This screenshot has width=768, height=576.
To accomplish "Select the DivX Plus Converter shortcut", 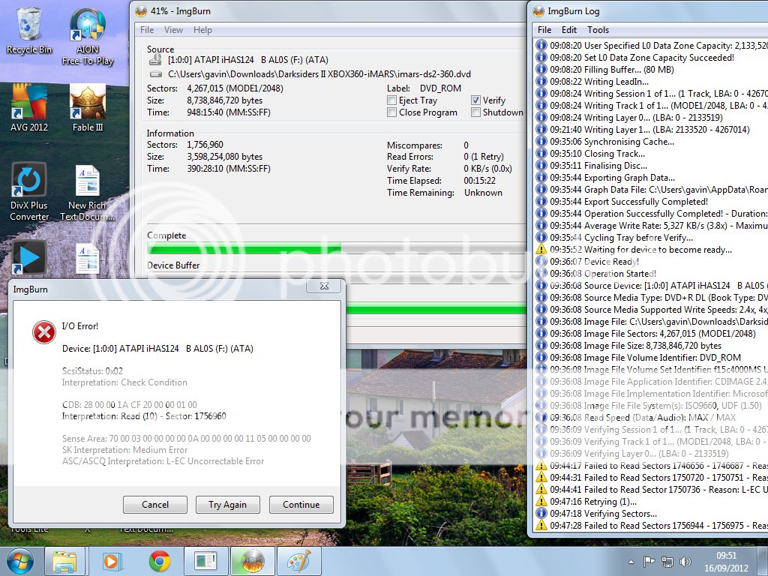I will point(29,191).
